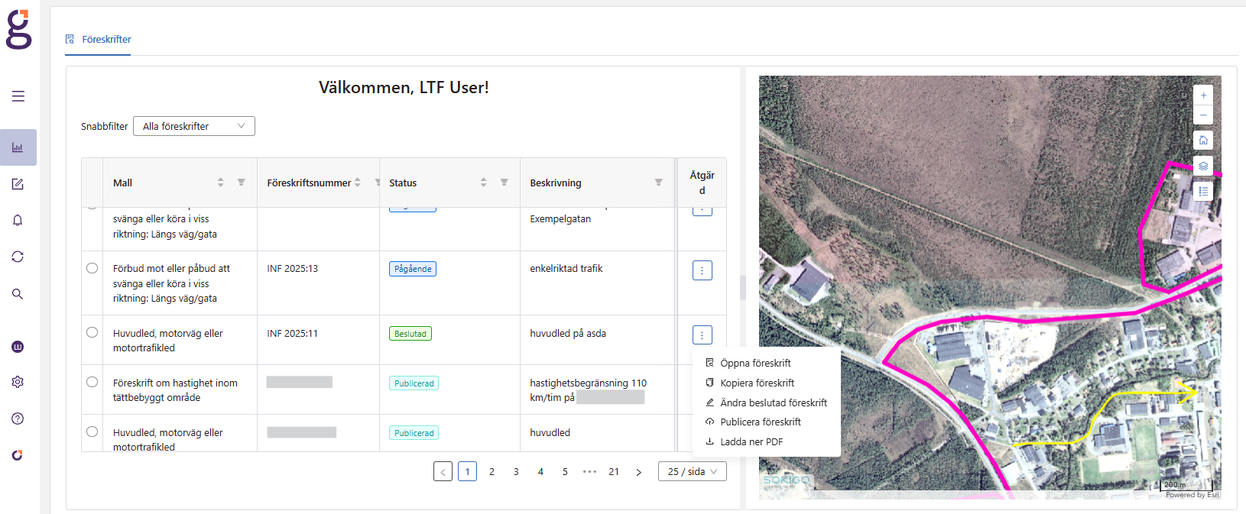
Task: Go to page 3 of results
Action: pyautogui.click(x=516, y=472)
